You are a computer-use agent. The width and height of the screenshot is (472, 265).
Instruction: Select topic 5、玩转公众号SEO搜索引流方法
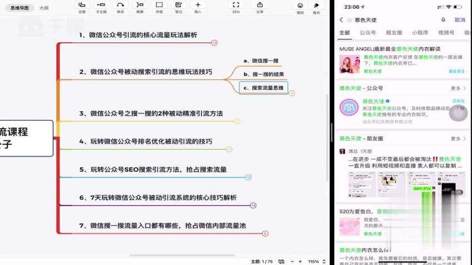[x=153, y=170]
